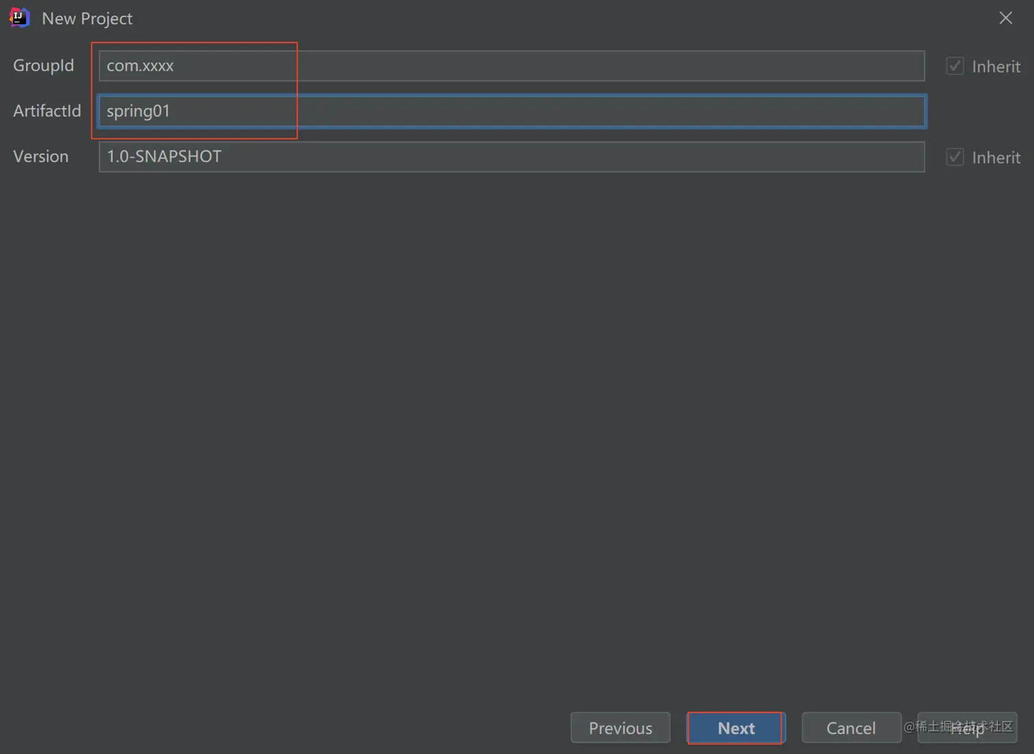Open Help for the wizard
The height and width of the screenshot is (754, 1034).
(967, 728)
